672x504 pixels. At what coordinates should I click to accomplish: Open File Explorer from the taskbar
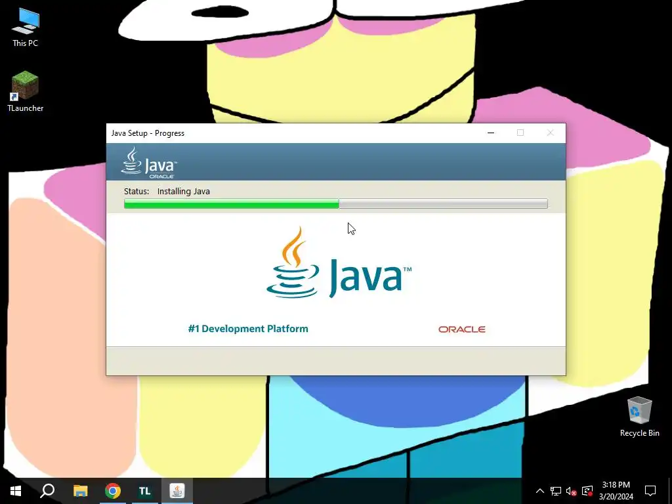point(80,491)
